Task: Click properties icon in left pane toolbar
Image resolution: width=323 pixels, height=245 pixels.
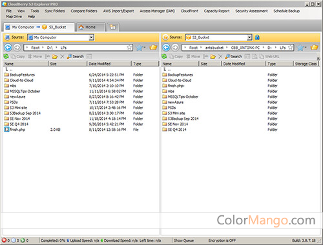Action: pos(89,57)
